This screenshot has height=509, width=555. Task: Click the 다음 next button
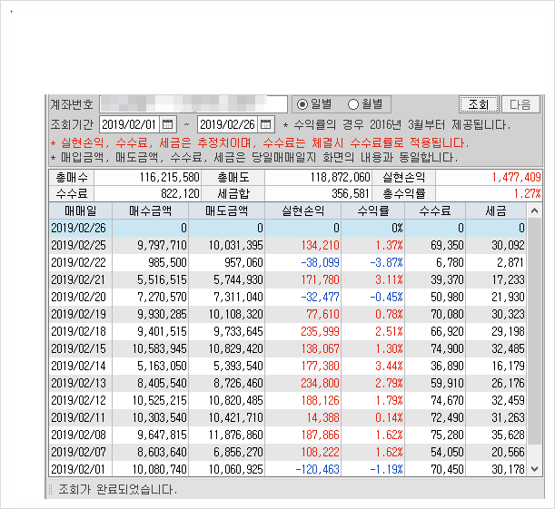(x=520, y=104)
